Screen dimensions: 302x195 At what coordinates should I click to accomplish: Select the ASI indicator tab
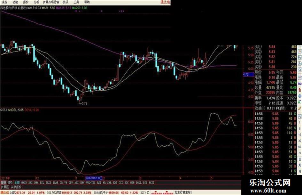[76, 183]
